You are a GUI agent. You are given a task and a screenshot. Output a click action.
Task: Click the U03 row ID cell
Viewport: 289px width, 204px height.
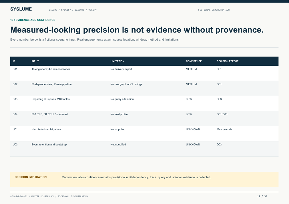[x=15, y=145]
